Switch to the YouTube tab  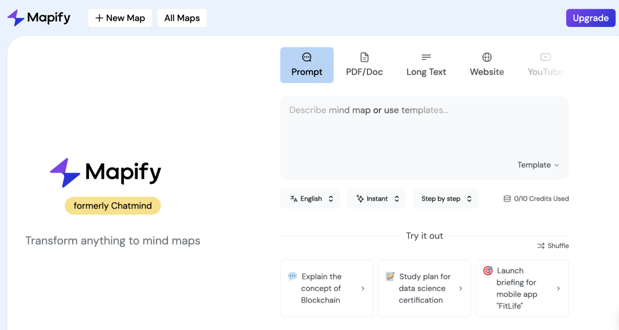point(545,65)
